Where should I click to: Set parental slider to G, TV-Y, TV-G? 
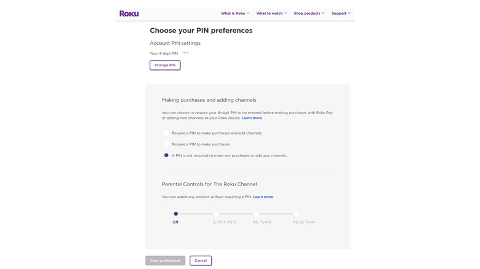[216, 214]
